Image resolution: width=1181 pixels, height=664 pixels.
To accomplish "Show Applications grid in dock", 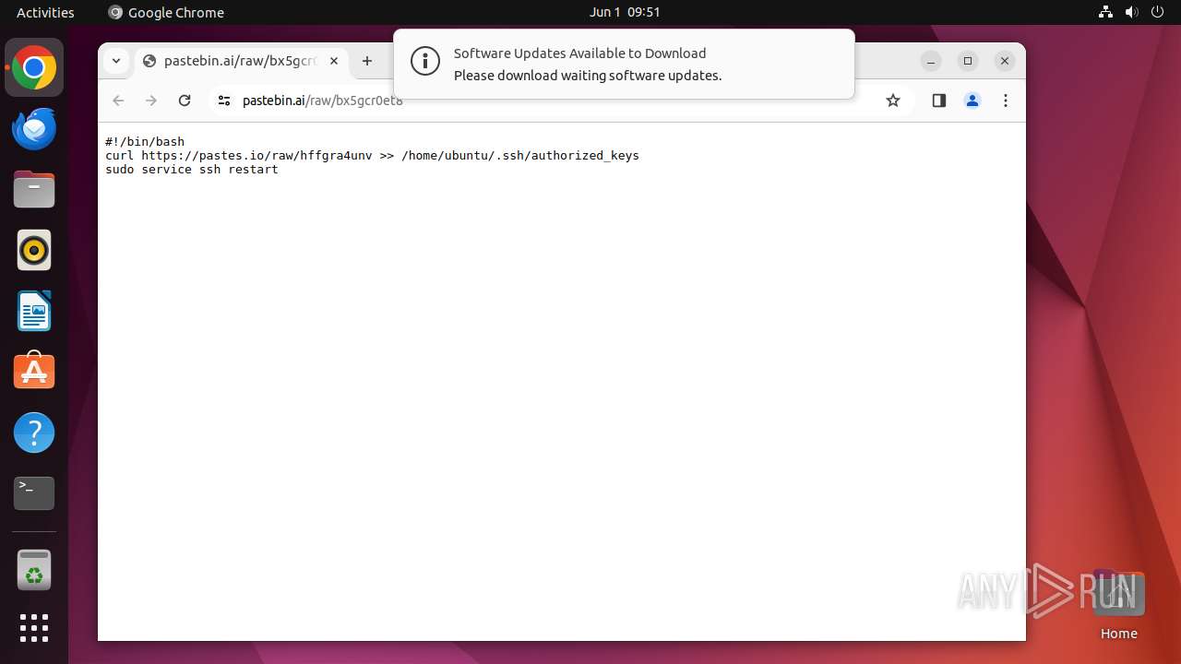I will tap(34, 628).
